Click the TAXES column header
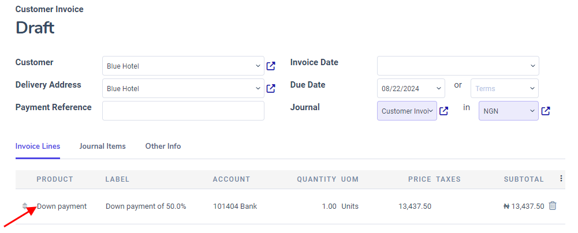This screenshot has height=233, width=578. point(448,179)
